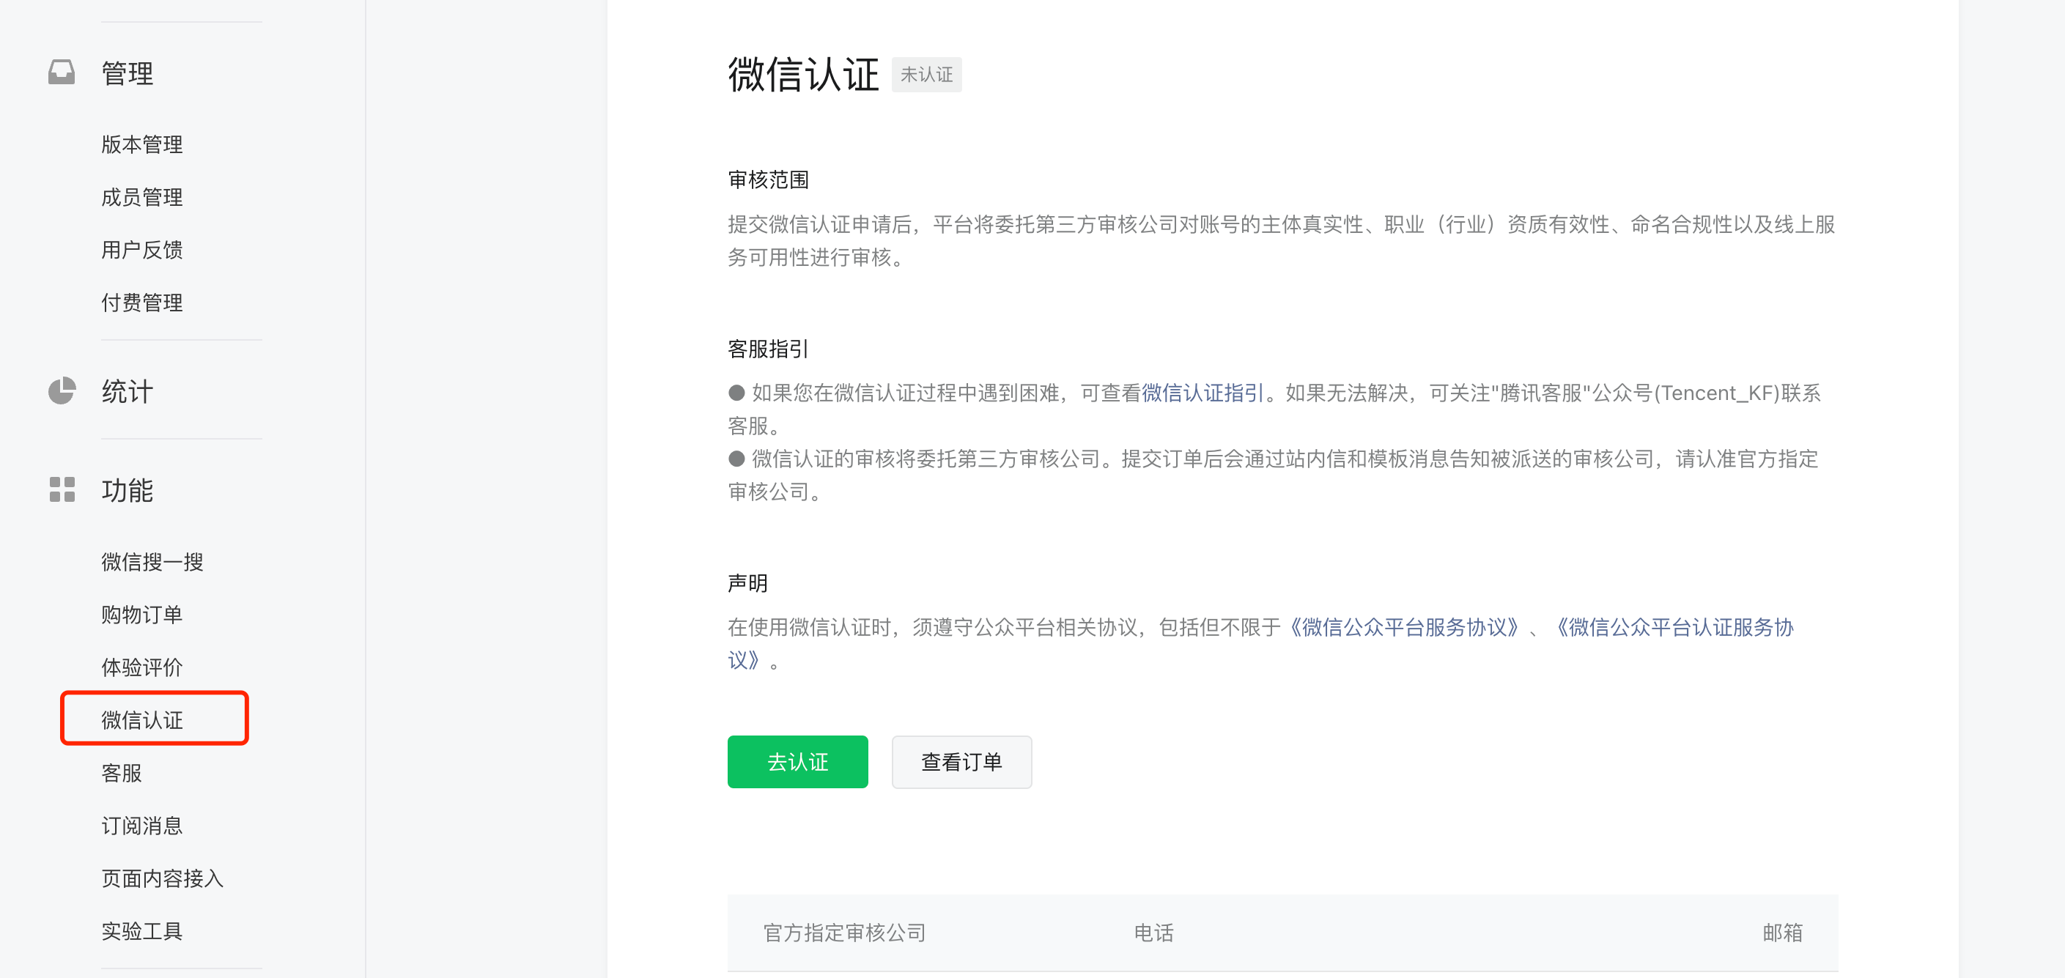This screenshot has width=2065, height=978.
Task: Collapse the 功能 section heading
Action: 127,490
